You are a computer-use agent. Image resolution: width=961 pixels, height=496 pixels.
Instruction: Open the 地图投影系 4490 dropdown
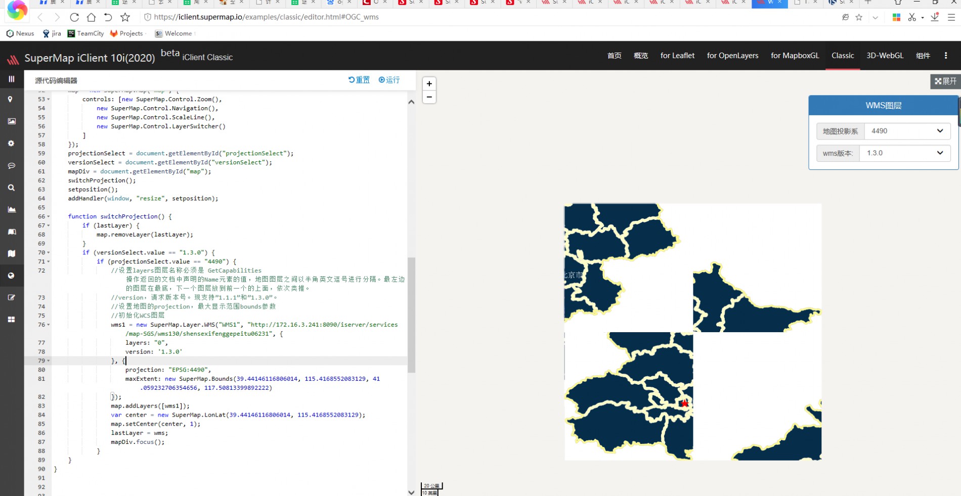(x=907, y=131)
